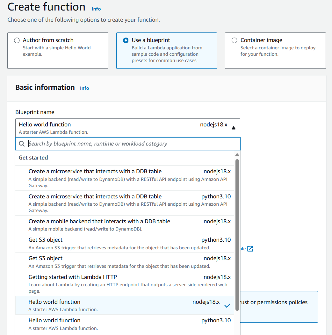Screen dimensions: 332x335
Task: Choose Hello world function nodejs18.x option
Action: tap(125, 305)
